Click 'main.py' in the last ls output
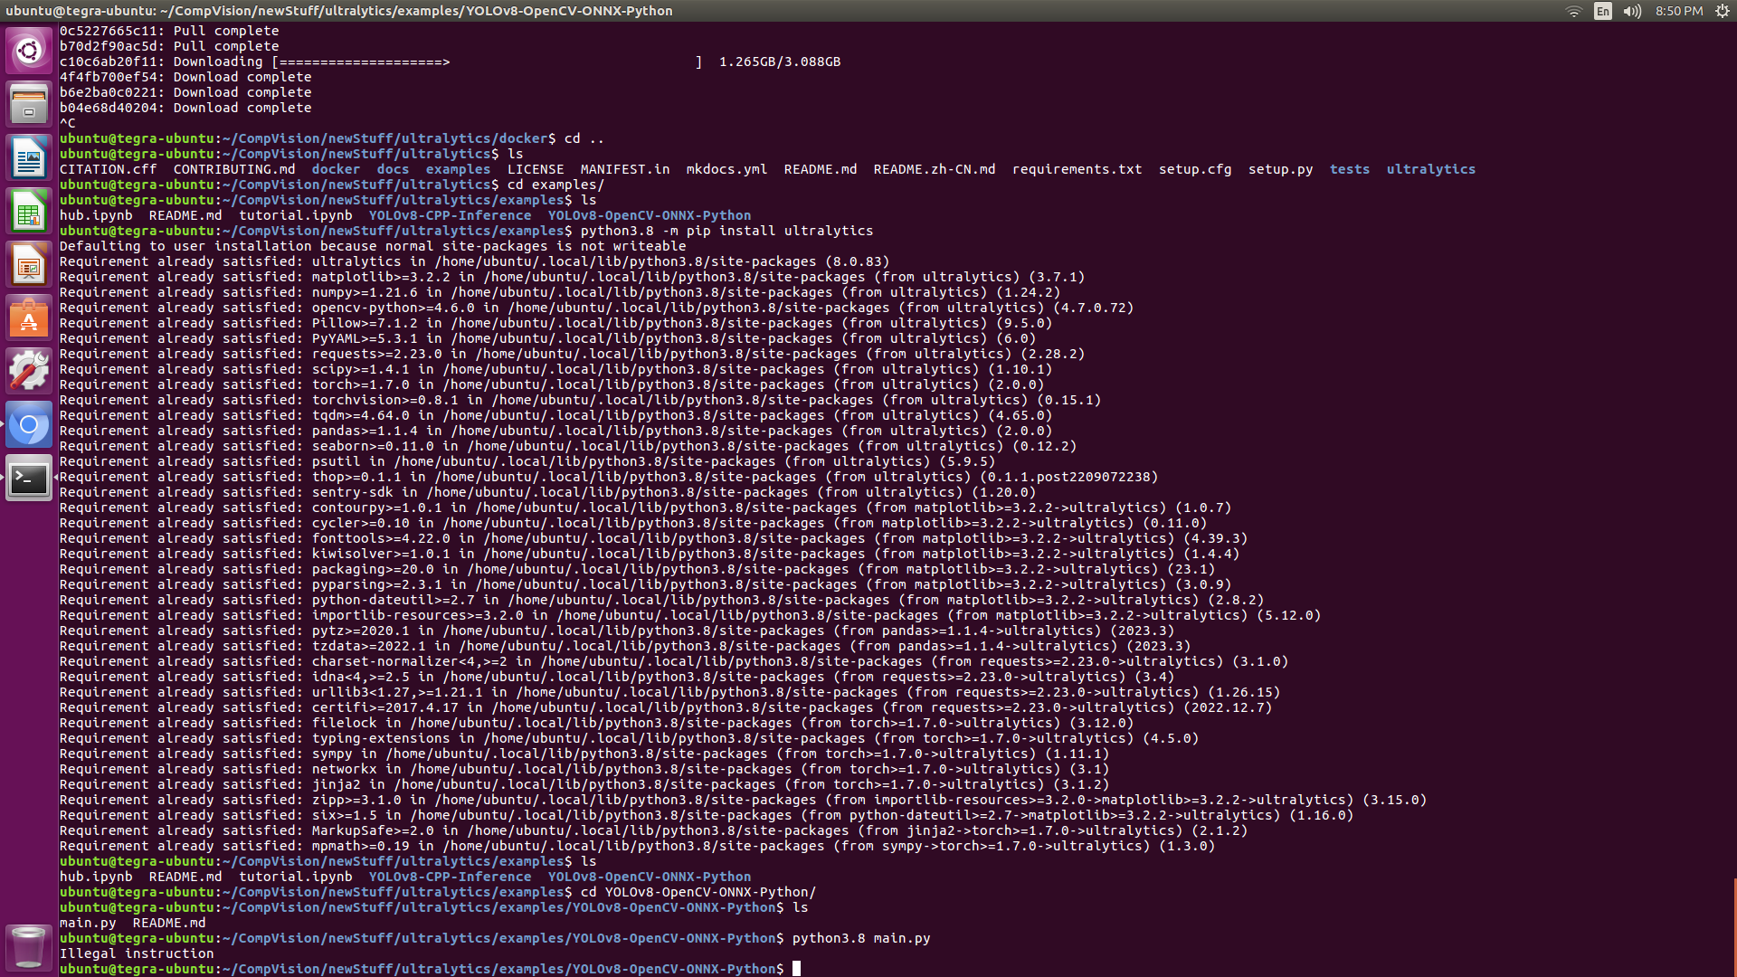This screenshot has height=977, width=1737. (x=88, y=923)
